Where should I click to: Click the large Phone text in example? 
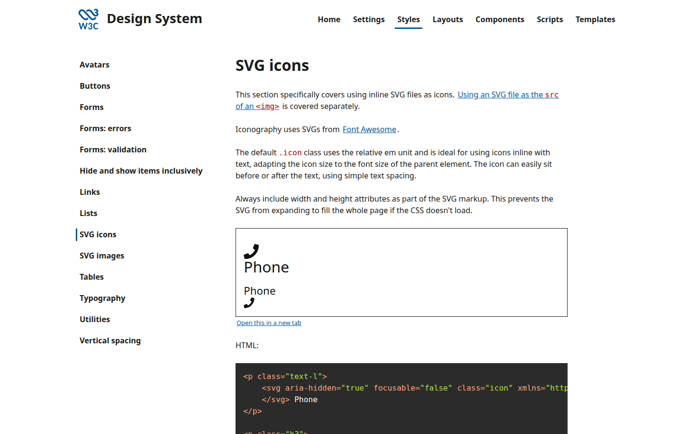pyautogui.click(x=266, y=267)
